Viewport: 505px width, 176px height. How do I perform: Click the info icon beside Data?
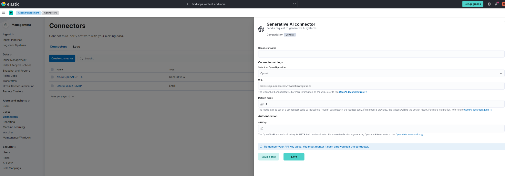click(x=10, y=55)
